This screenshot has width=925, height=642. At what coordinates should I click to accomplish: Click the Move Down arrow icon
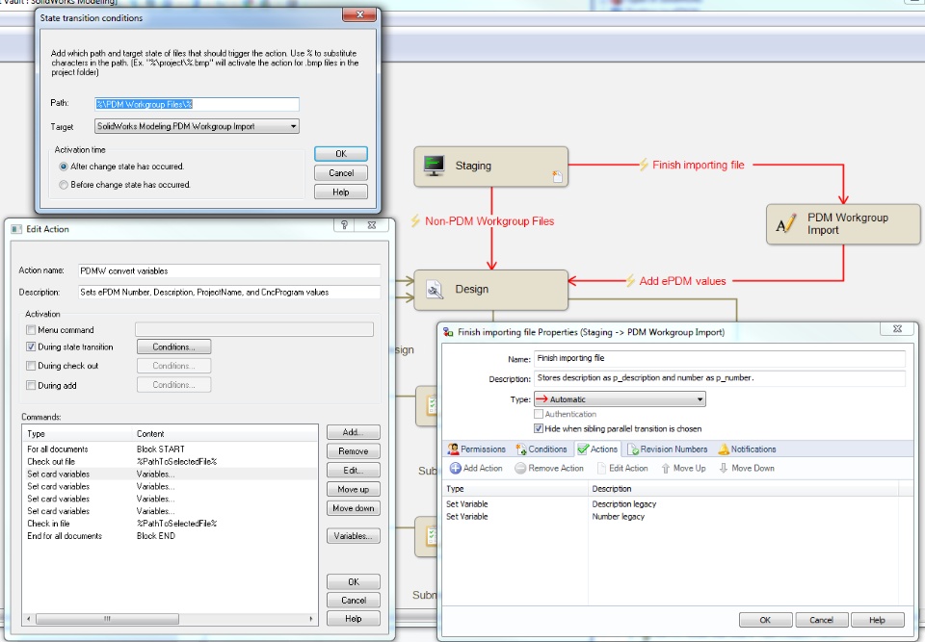(x=724, y=468)
